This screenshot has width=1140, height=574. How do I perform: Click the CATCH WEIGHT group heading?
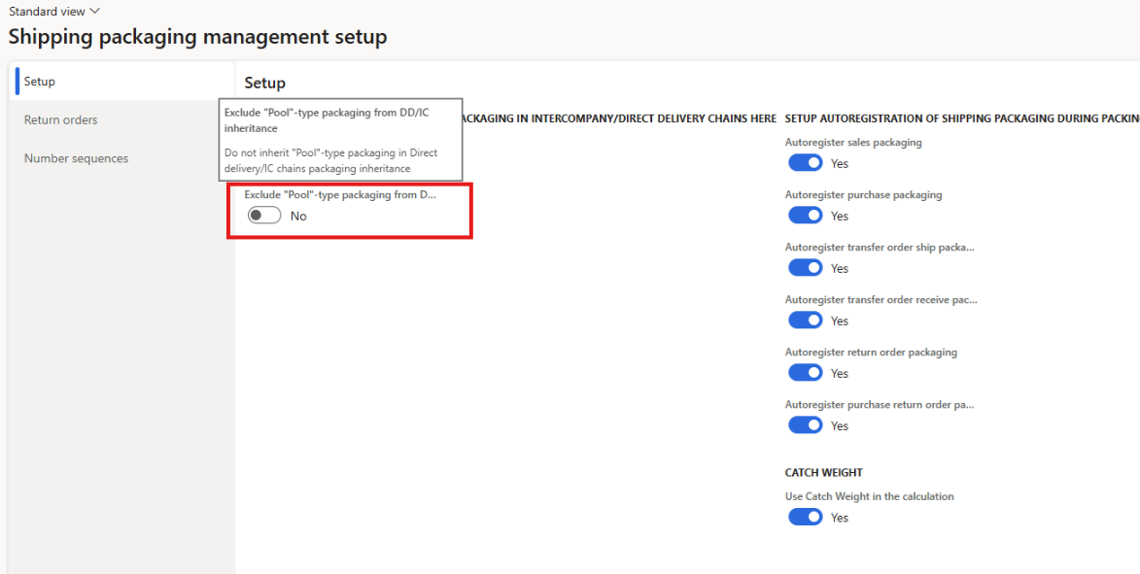coord(823,472)
